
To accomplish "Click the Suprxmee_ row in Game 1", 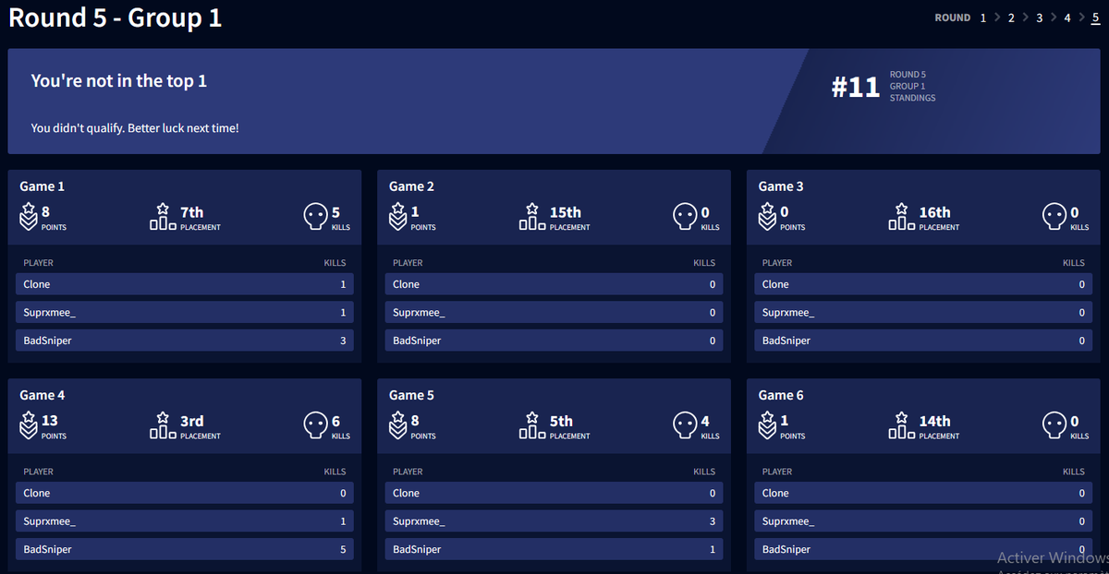I will pos(185,312).
